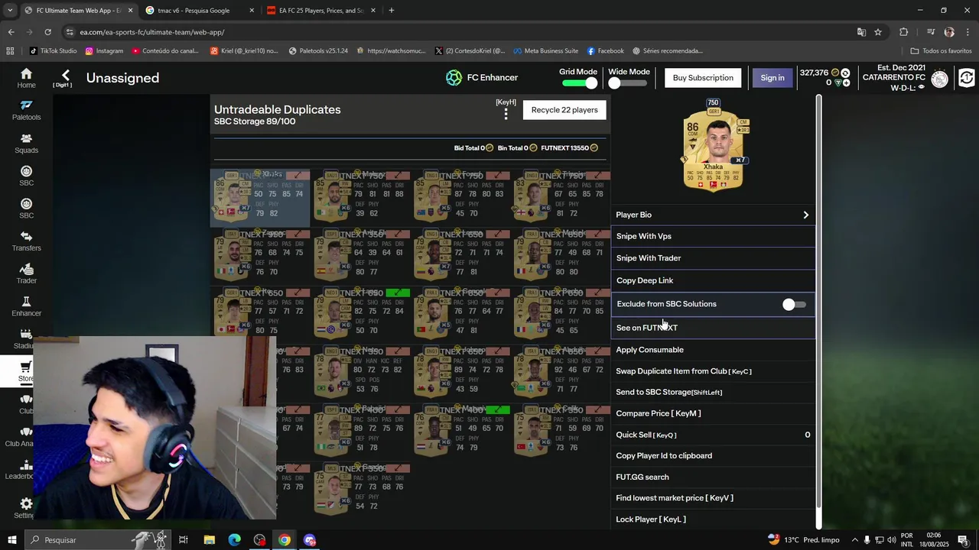This screenshot has width=979, height=550.
Task: Choose Compare Price
Action: [x=713, y=413]
